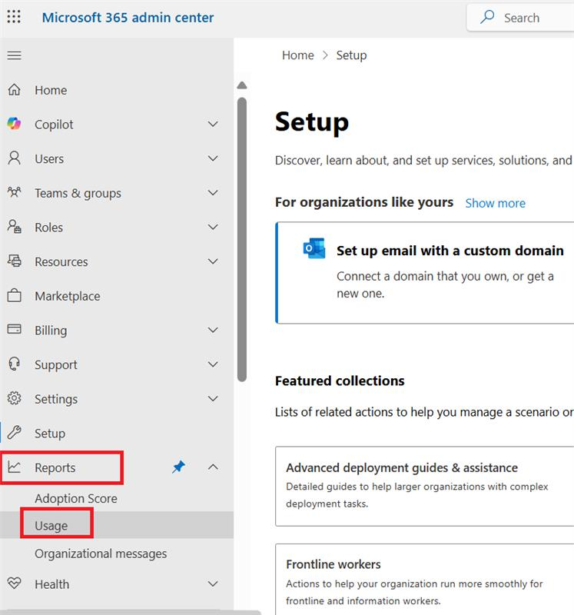Open the app launcher waffle icon
This screenshot has width=574, height=615.
point(14,17)
